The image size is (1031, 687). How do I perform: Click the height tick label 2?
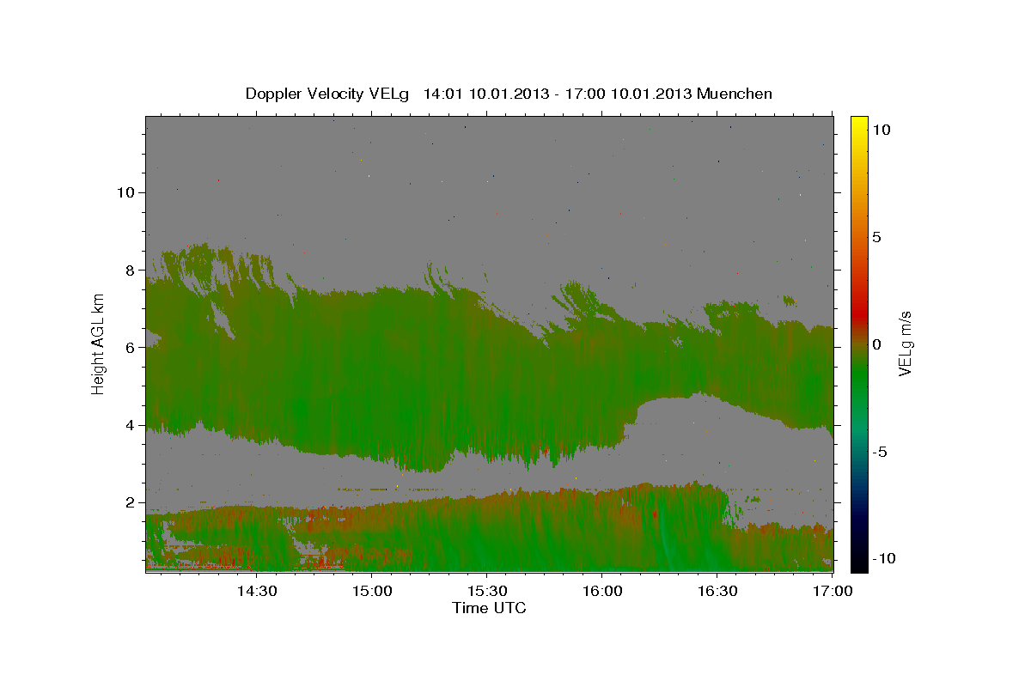(x=130, y=502)
